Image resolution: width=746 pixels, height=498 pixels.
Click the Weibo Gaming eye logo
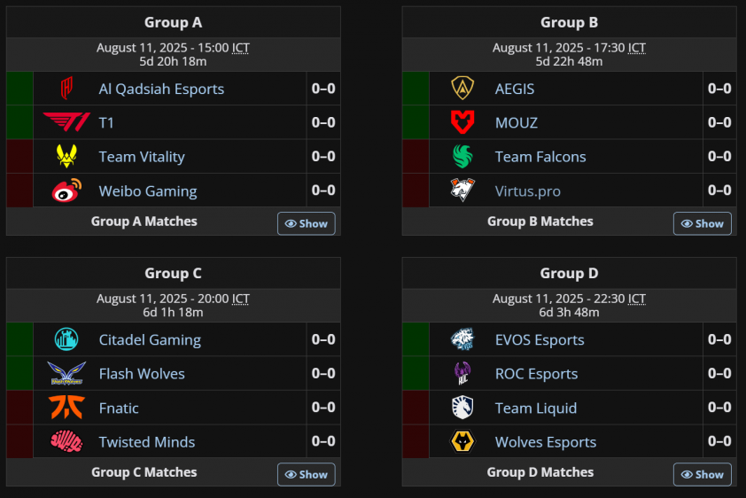click(x=66, y=191)
